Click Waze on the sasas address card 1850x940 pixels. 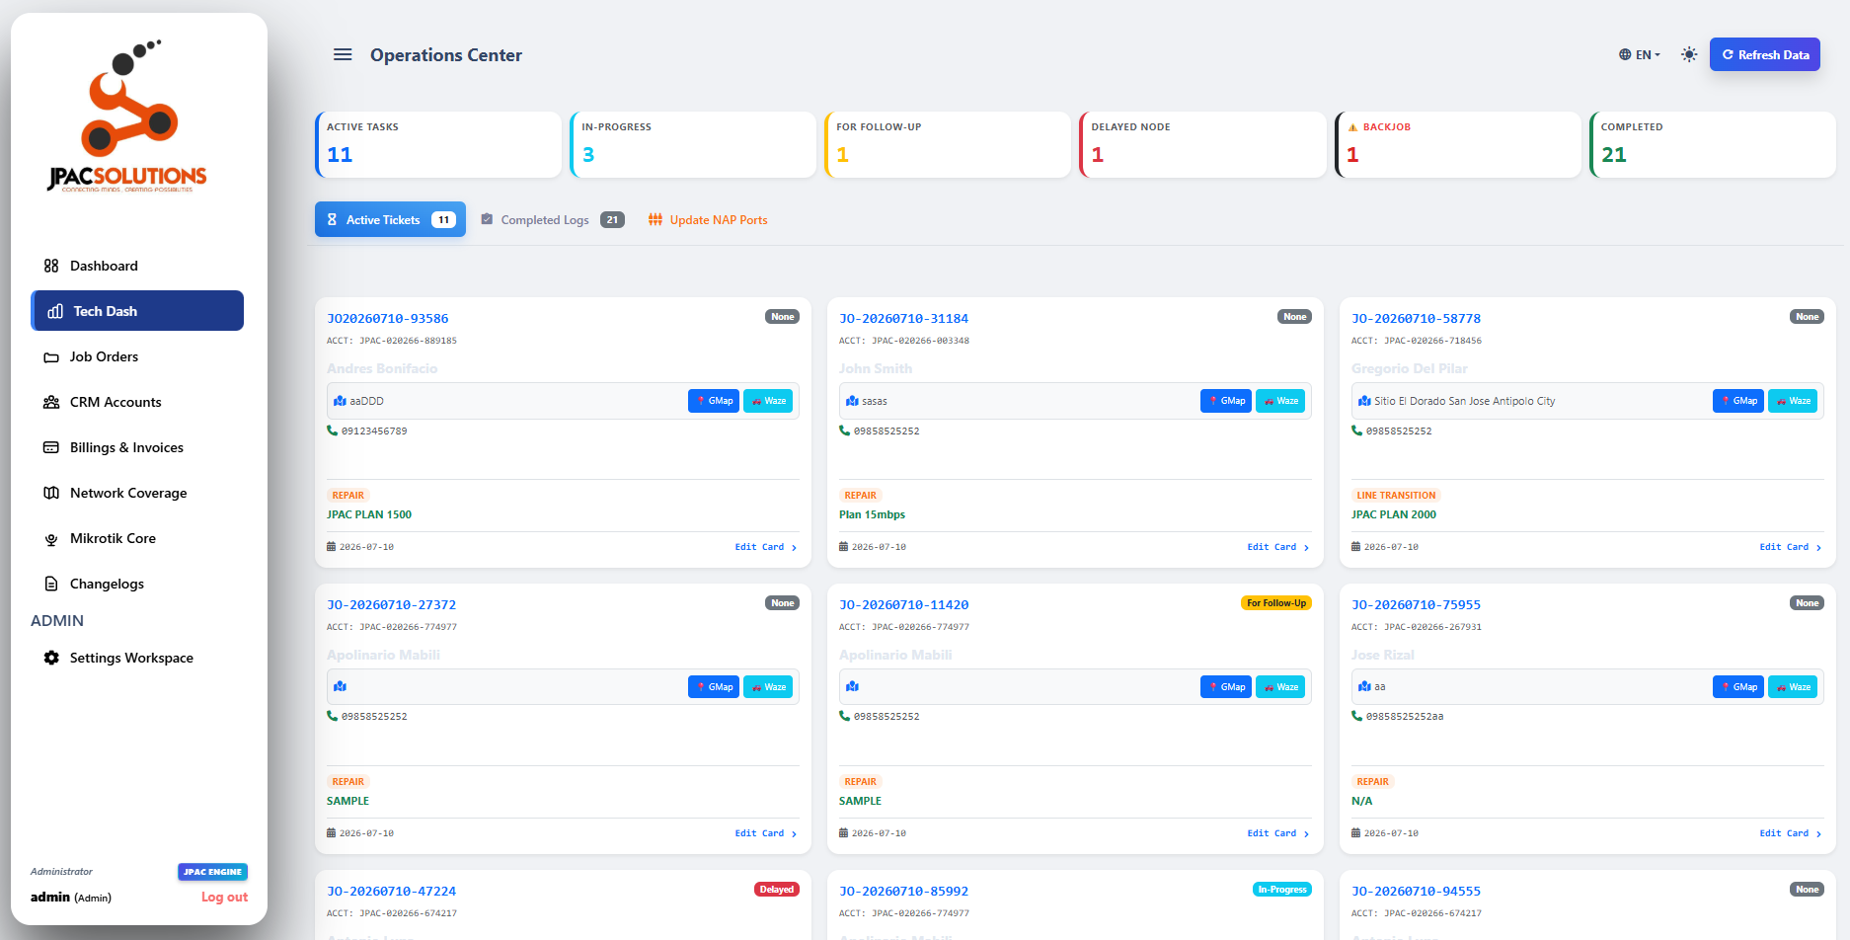click(1280, 401)
